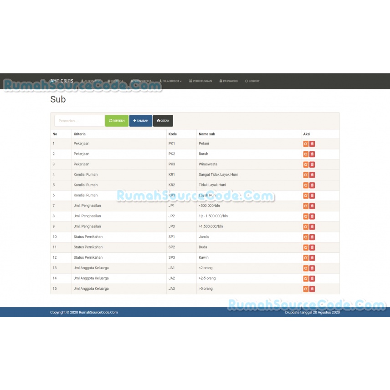The height and width of the screenshot is (390, 390).
Task: Click the Cetak print button
Action: click(x=163, y=121)
